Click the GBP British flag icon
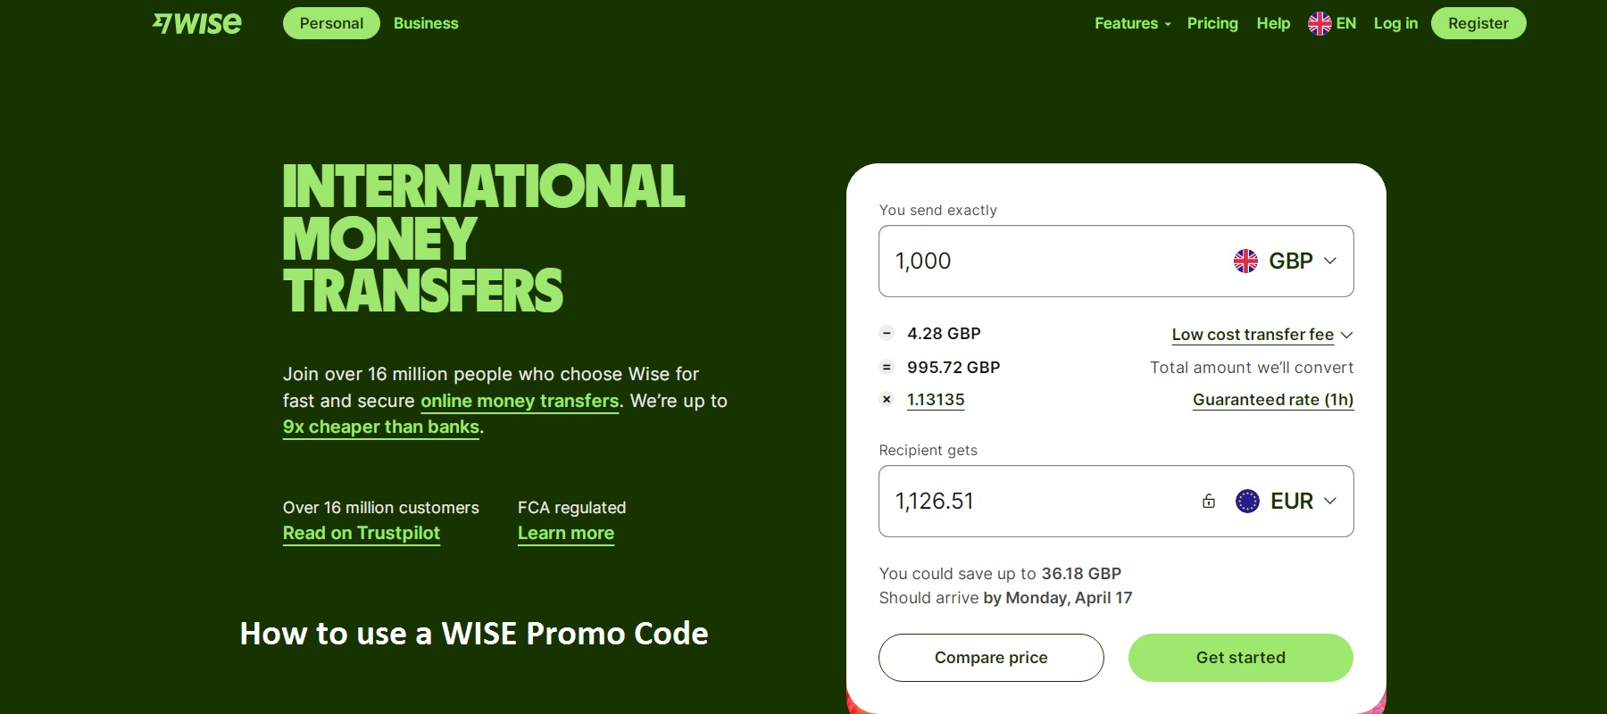The height and width of the screenshot is (714, 1607). [1245, 261]
